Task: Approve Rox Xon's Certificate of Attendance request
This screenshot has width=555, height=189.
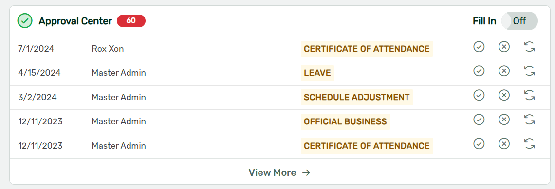Action: coord(479,47)
